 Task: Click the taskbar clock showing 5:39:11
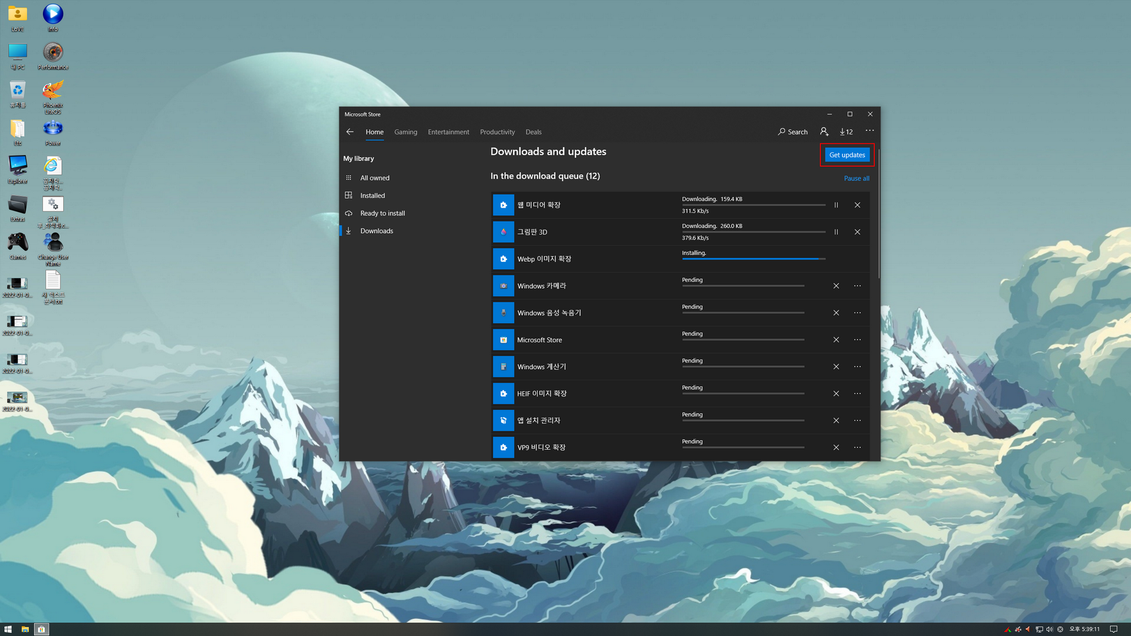(1084, 629)
